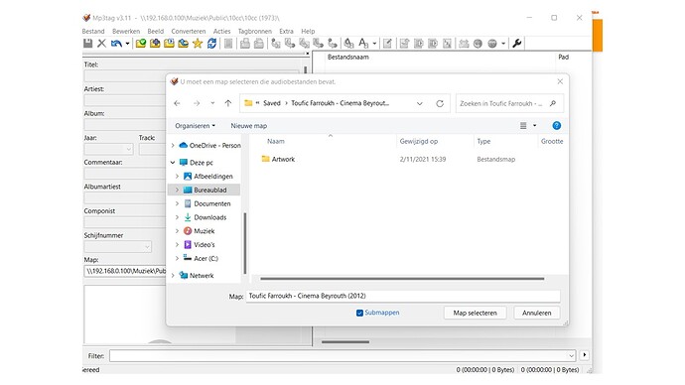
Task: Collapse the Deze pc tree node
Action: click(x=173, y=163)
